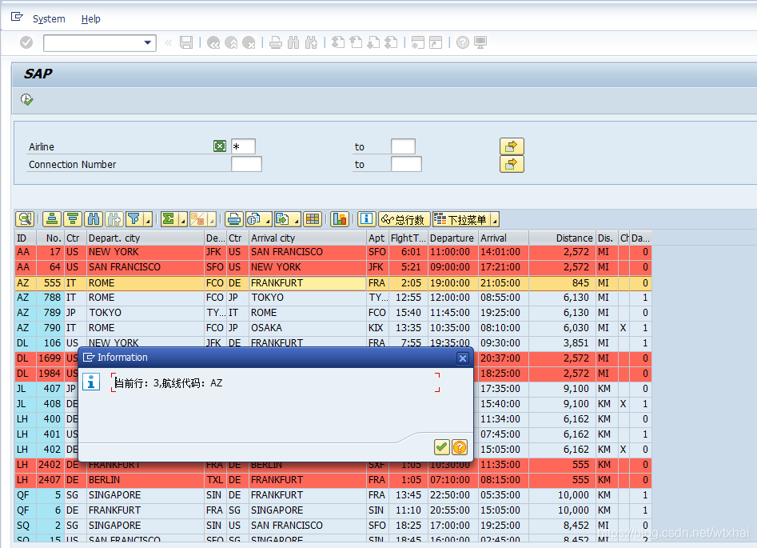Click the Create New Session icon
This screenshot has width=757, height=548.
point(417,42)
